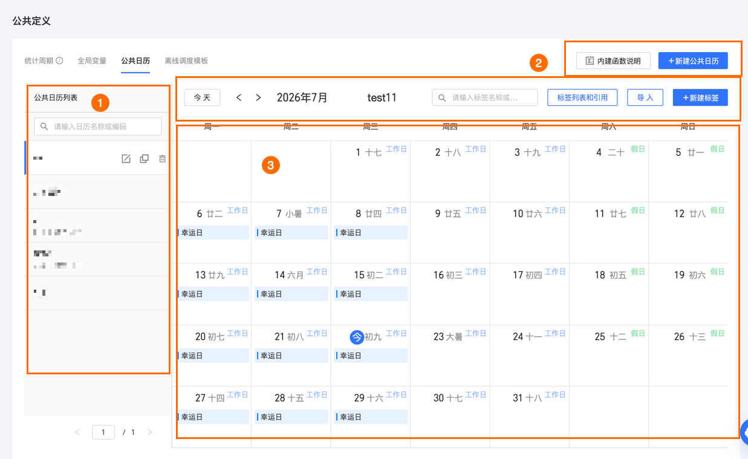Click the 假日 label on July 4
This screenshot has height=459, width=748.
pyautogui.click(x=638, y=149)
